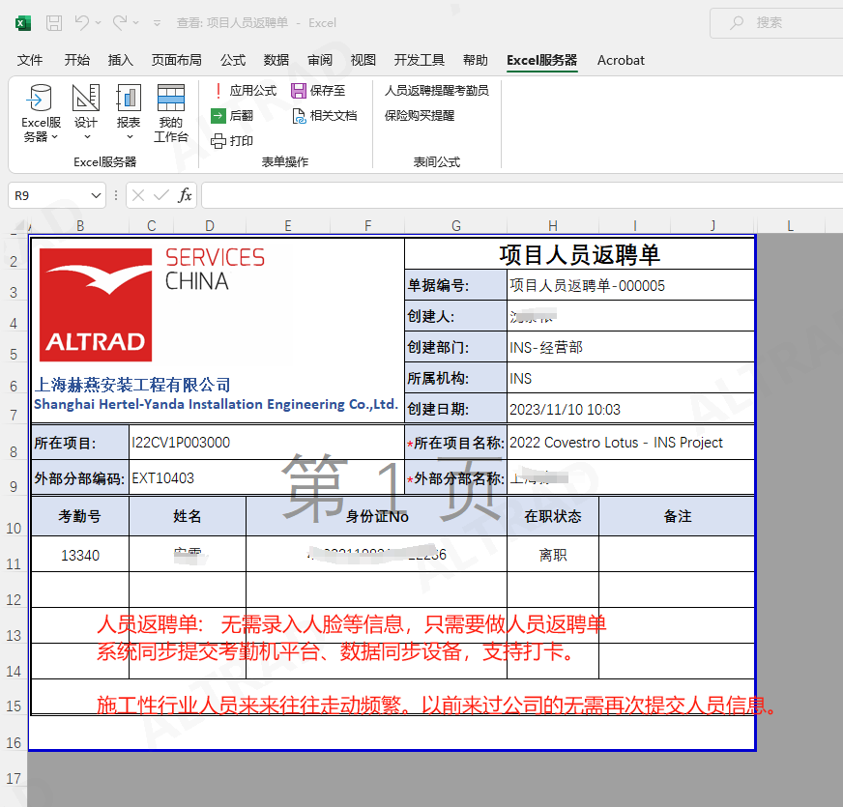Click the insert function fx icon
This screenshot has height=807, width=843.
coord(185,196)
